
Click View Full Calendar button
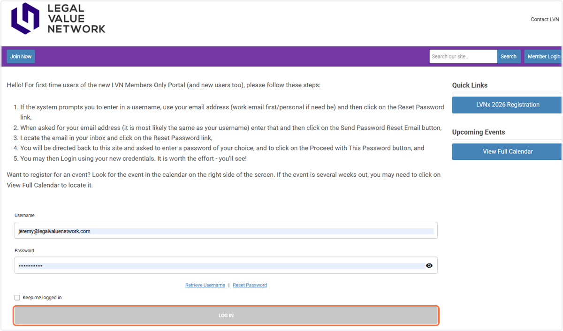point(507,151)
